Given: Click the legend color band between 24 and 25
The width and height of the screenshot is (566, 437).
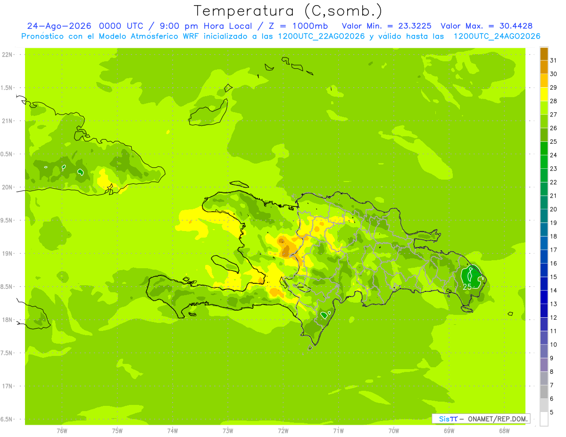Looking at the screenshot, I should click(x=544, y=148).
